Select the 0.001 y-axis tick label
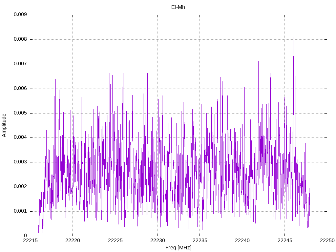This screenshot has height=252, width=336. (x=20, y=211)
